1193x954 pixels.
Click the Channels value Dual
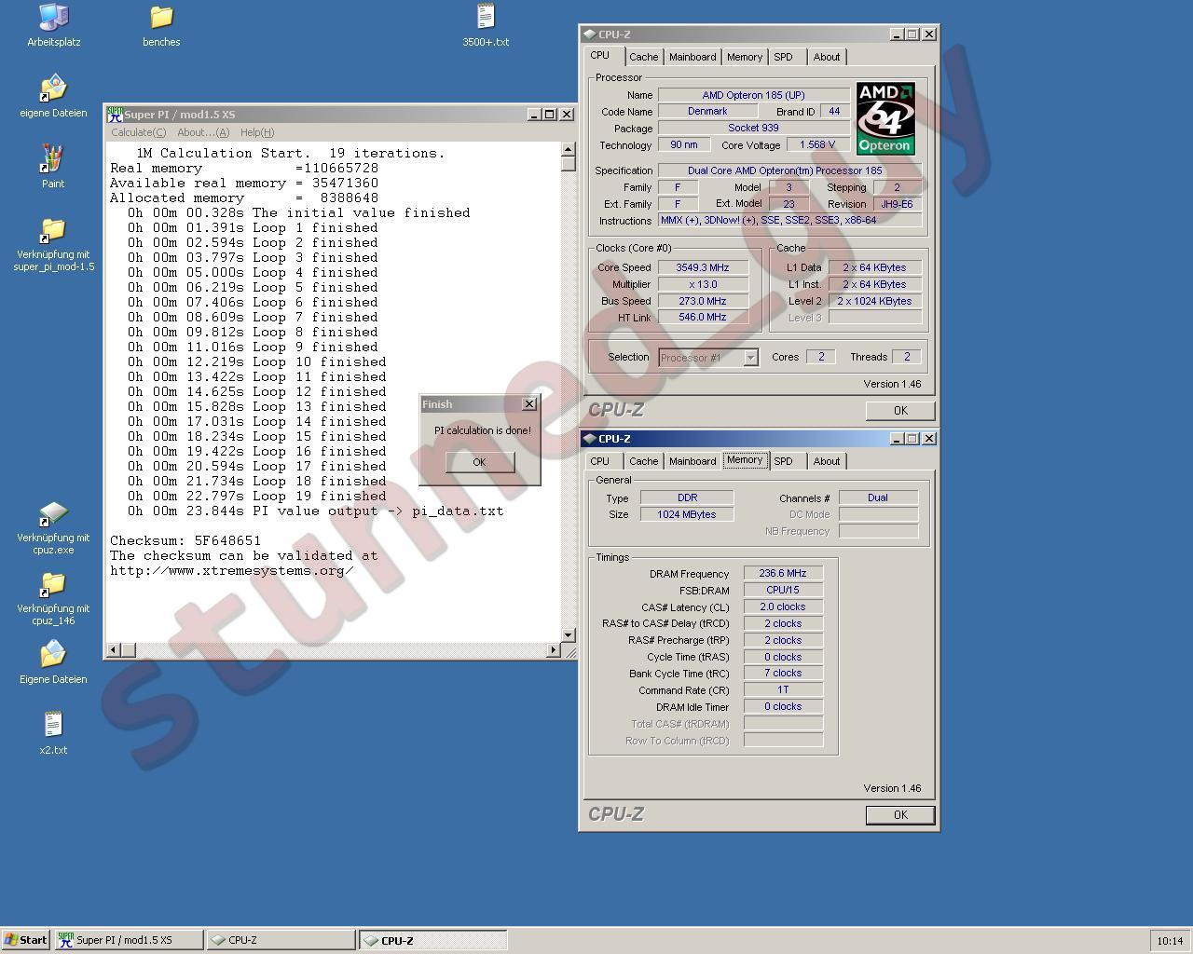click(878, 497)
